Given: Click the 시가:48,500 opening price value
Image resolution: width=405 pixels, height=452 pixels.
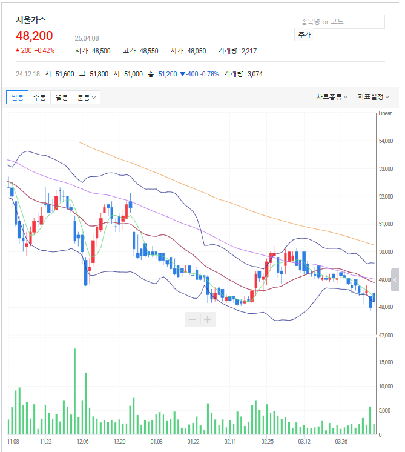Looking at the screenshot, I should click(x=93, y=51).
